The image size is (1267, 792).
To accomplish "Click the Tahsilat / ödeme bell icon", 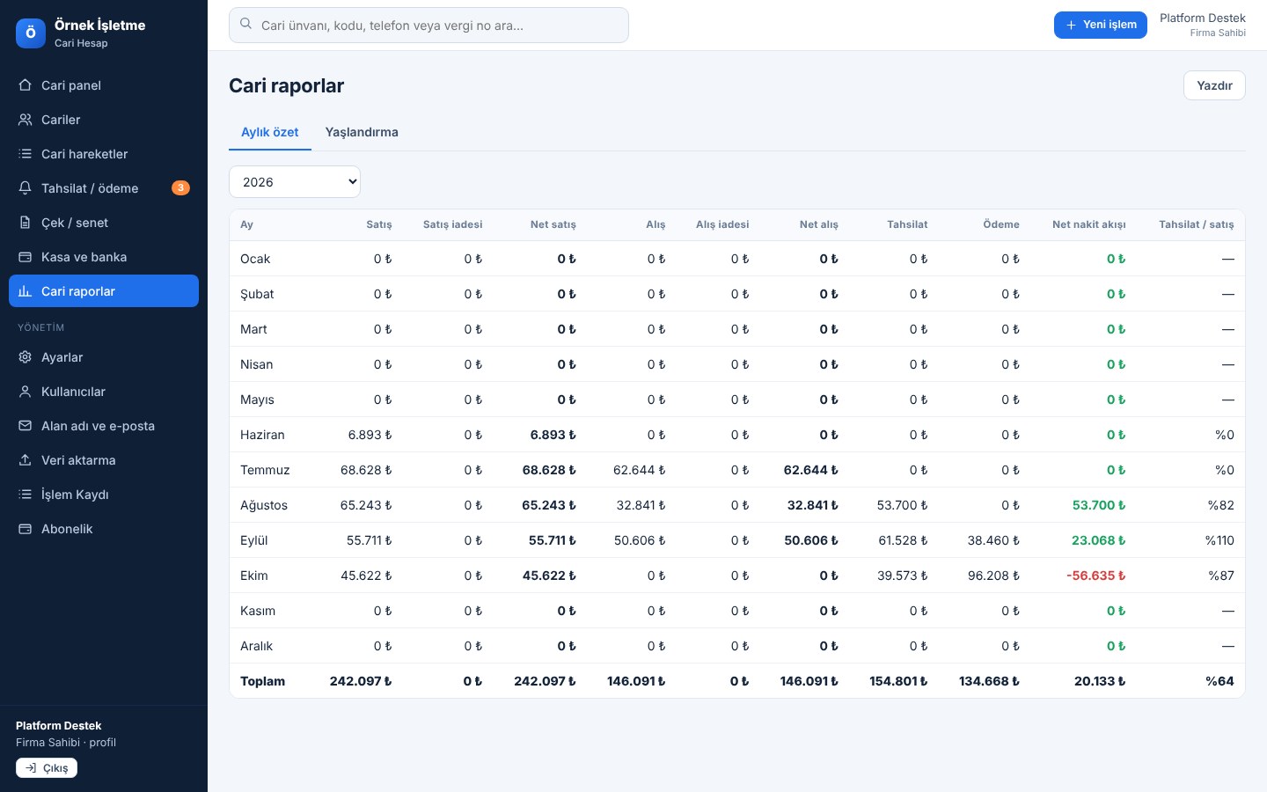I will tap(26, 188).
